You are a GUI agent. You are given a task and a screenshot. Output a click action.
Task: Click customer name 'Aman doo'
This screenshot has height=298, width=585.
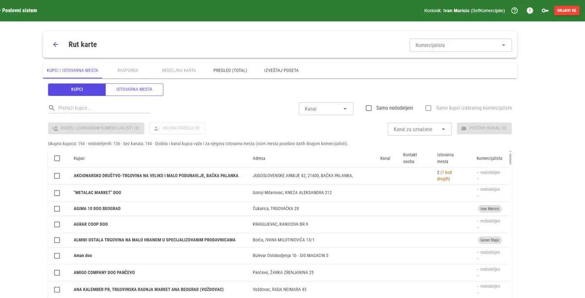[x=83, y=256]
